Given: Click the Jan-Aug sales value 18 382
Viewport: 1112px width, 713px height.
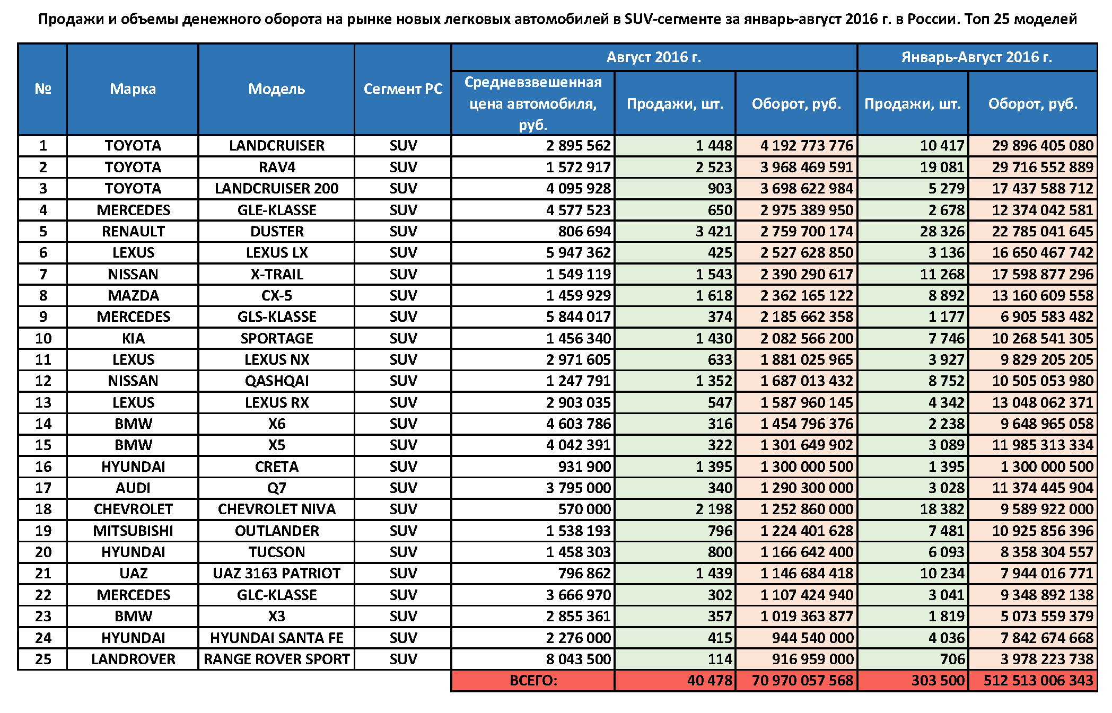Looking at the screenshot, I should pos(913,509).
